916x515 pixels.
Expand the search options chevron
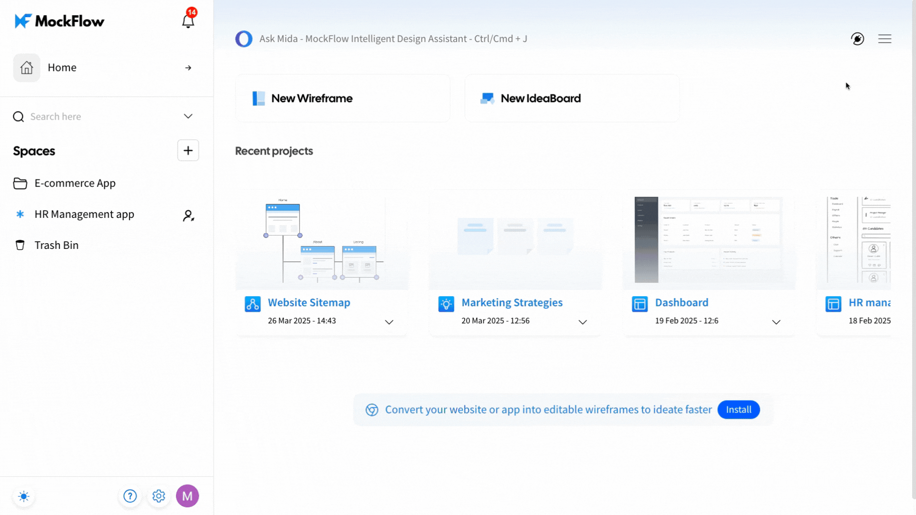coord(188,116)
